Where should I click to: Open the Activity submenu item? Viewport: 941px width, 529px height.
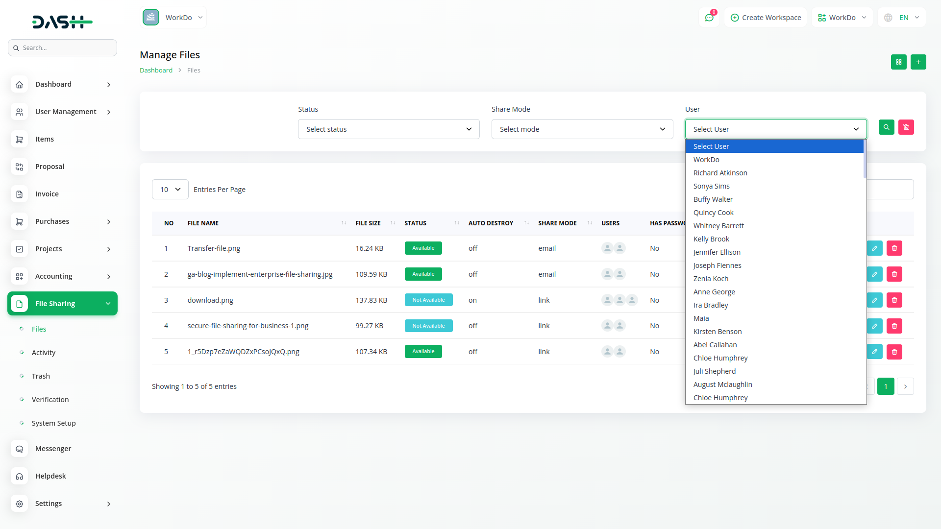coord(44,353)
